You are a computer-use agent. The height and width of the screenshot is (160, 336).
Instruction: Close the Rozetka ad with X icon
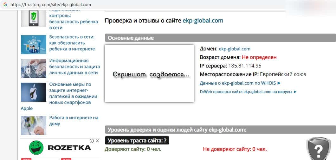point(97,141)
